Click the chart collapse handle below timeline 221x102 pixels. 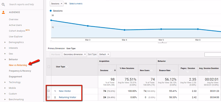click(162, 42)
